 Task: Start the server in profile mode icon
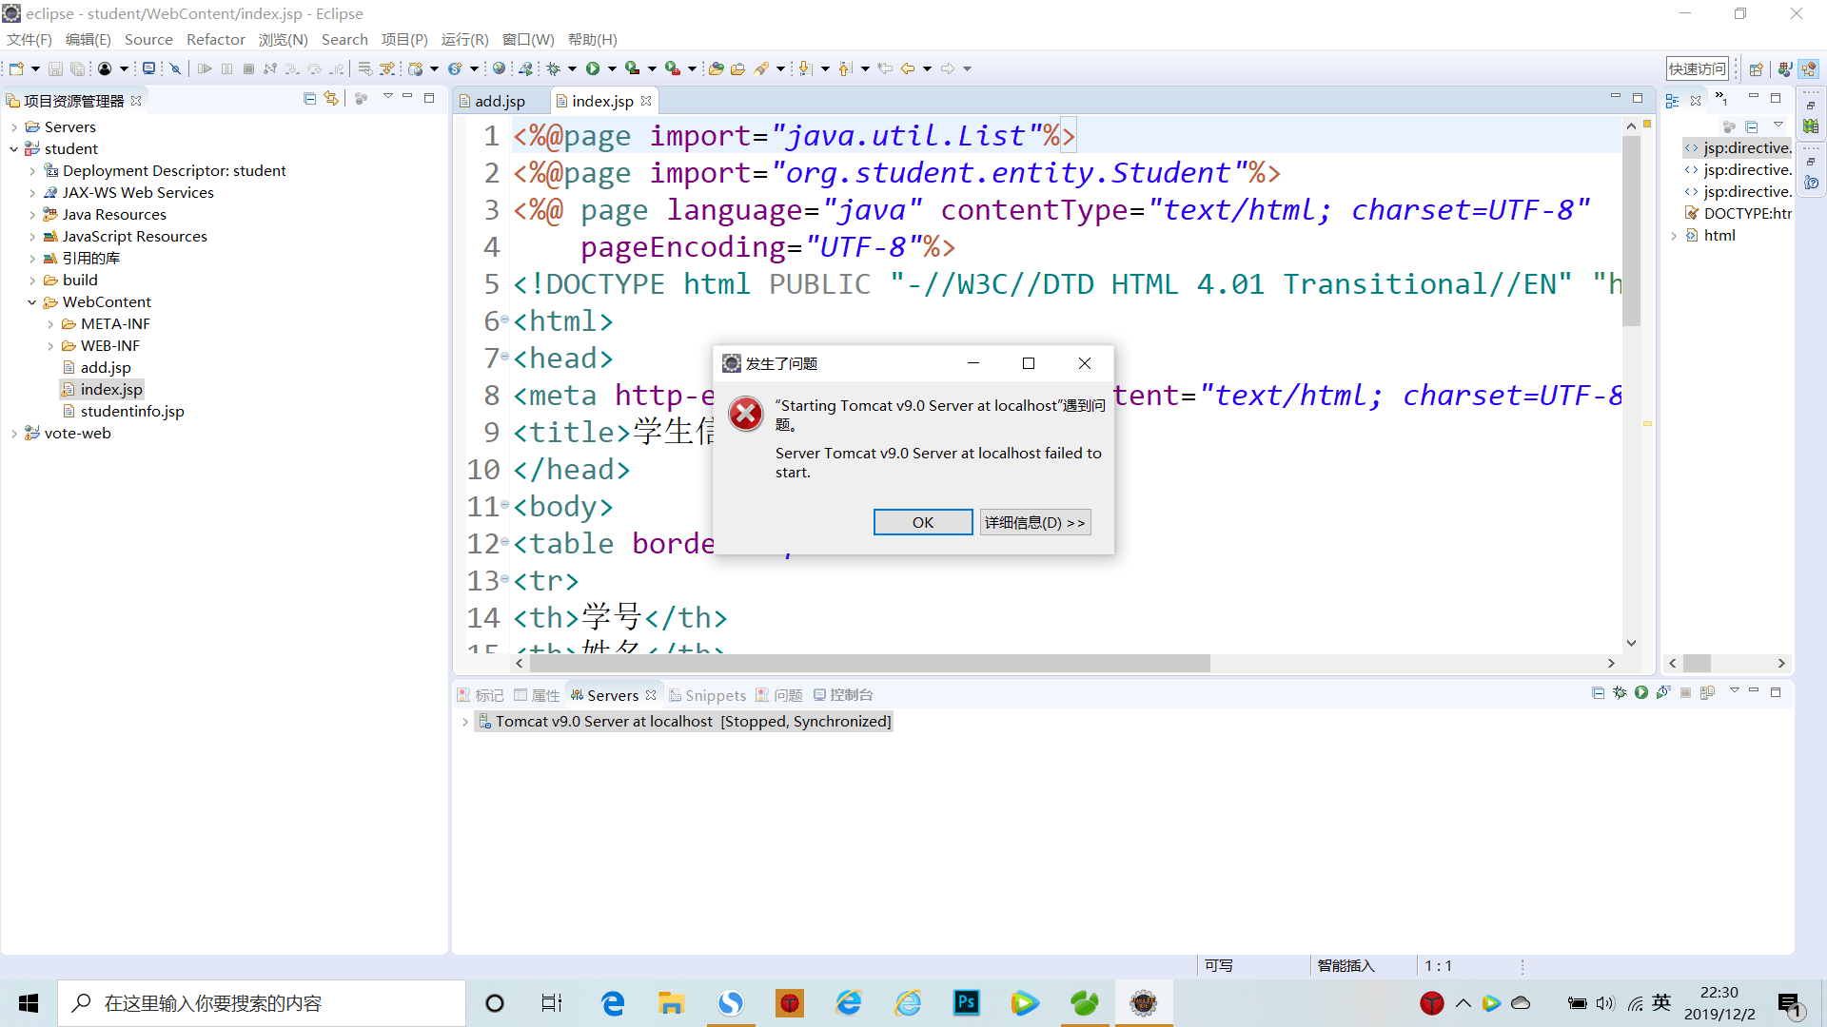(1663, 692)
